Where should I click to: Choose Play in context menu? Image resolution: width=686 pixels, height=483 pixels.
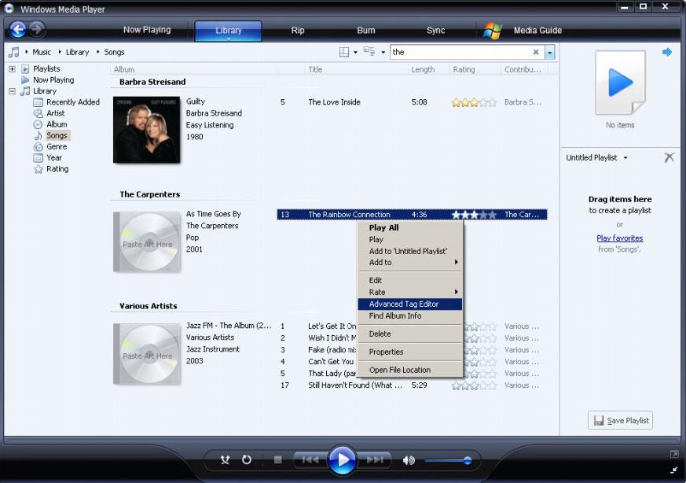409,239
